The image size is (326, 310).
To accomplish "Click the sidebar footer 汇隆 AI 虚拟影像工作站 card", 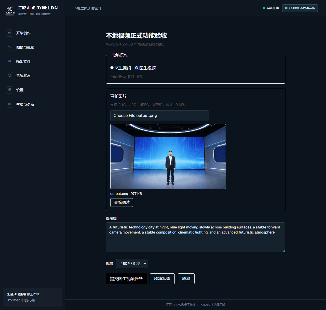I will pyautogui.click(x=32, y=297).
